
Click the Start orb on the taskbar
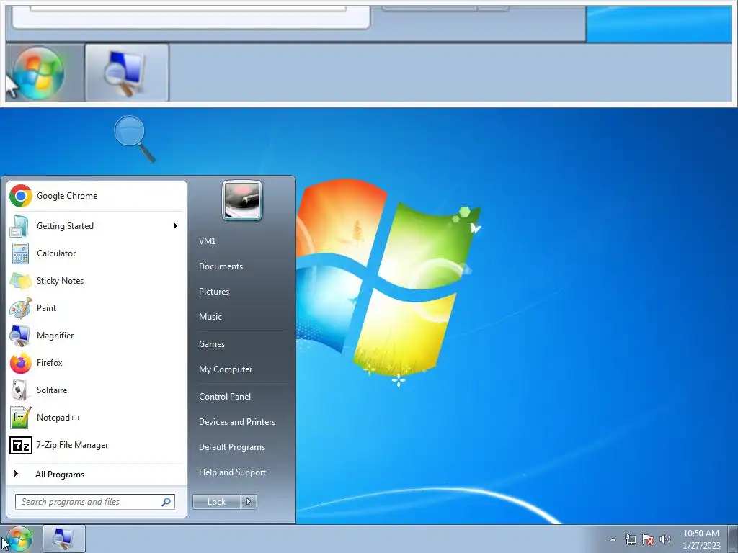tap(19, 539)
